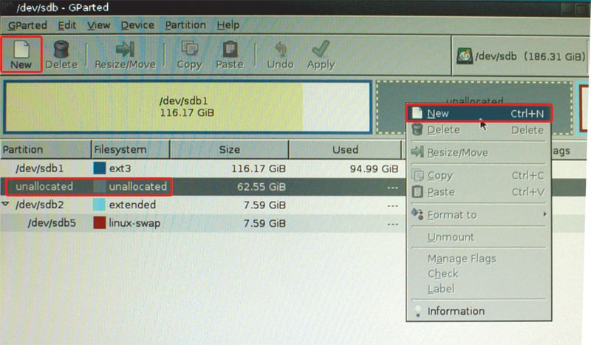Choose Copy in the context menu

(478, 175)
